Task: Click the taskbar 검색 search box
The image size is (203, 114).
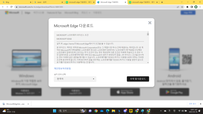Action: 72,111
